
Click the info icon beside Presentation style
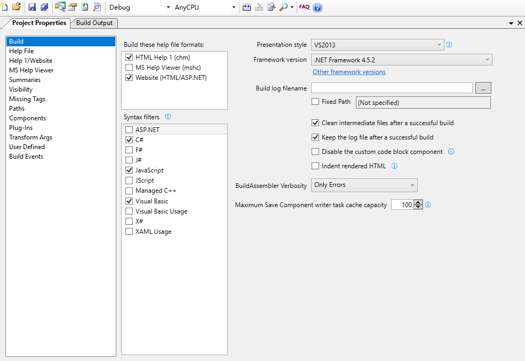[449, 45]
